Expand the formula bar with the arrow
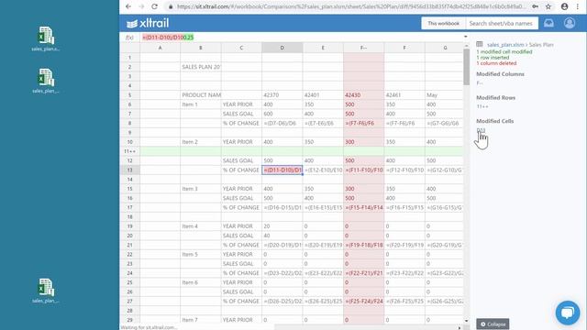The width and height of the screenshot is (587, 330). tap(465, 37)
